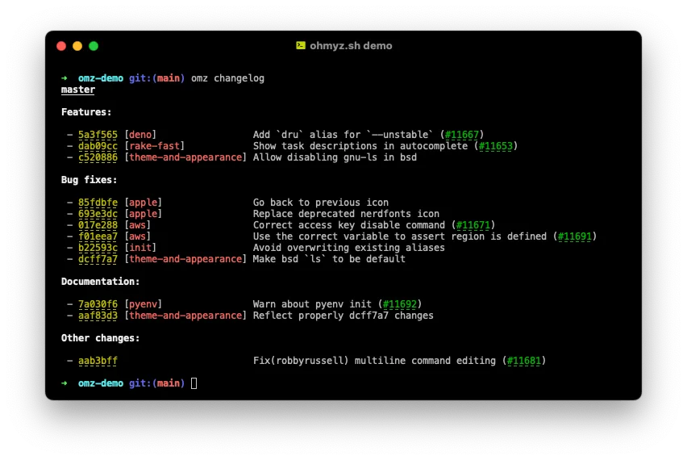Open commit hash aaf83d3

98,316
